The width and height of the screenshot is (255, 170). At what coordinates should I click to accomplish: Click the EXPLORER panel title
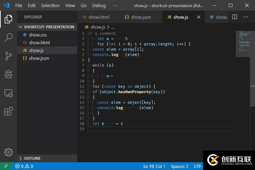[x=33, y=17]
